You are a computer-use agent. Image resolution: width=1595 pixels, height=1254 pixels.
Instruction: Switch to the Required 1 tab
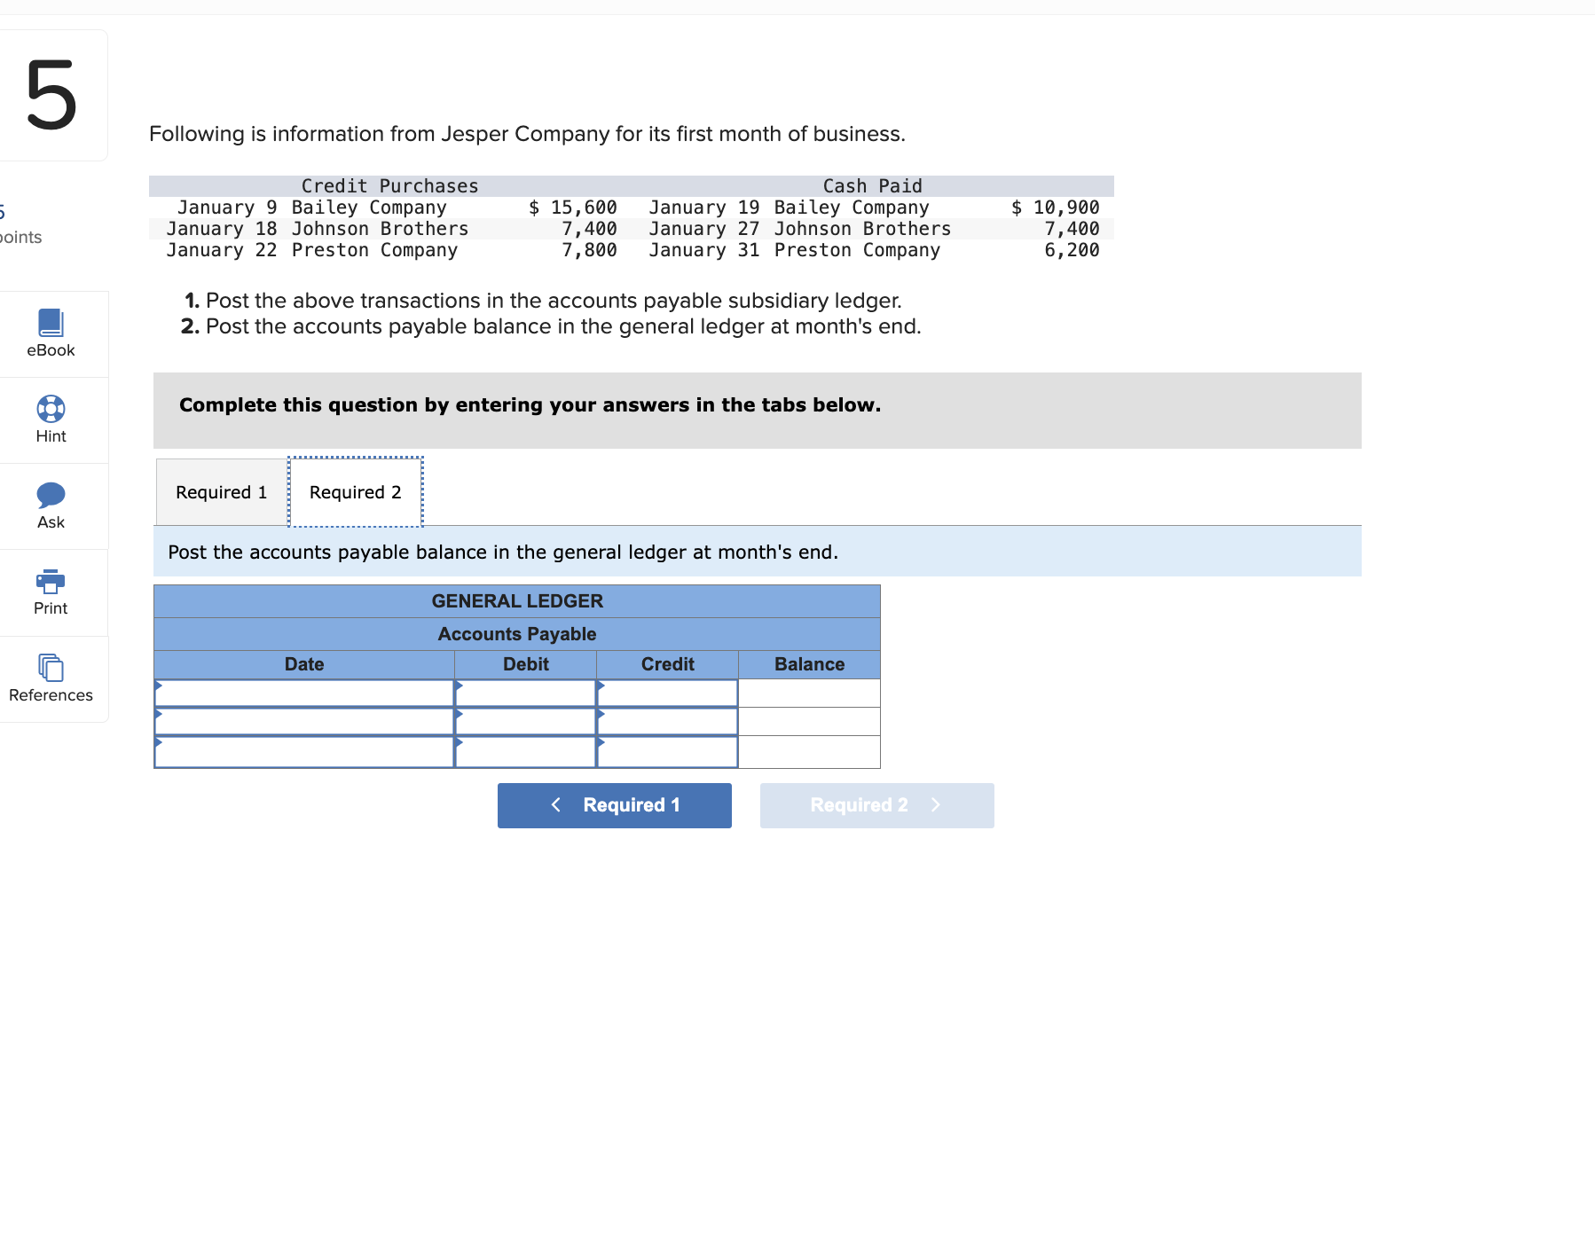(x=222, y=492)
